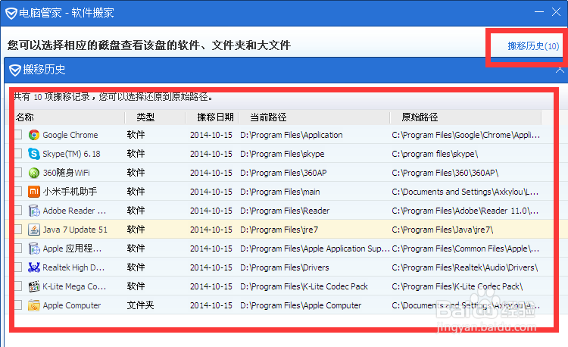The width and height of the screenshot is (568, 347).
Task: Click the Adobe Reader installer icon
Action: [34, 211]
